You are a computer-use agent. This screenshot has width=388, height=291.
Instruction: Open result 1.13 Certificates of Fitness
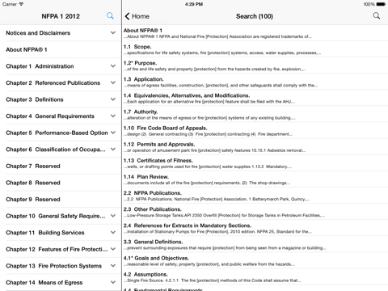click(x=255, y=163)
